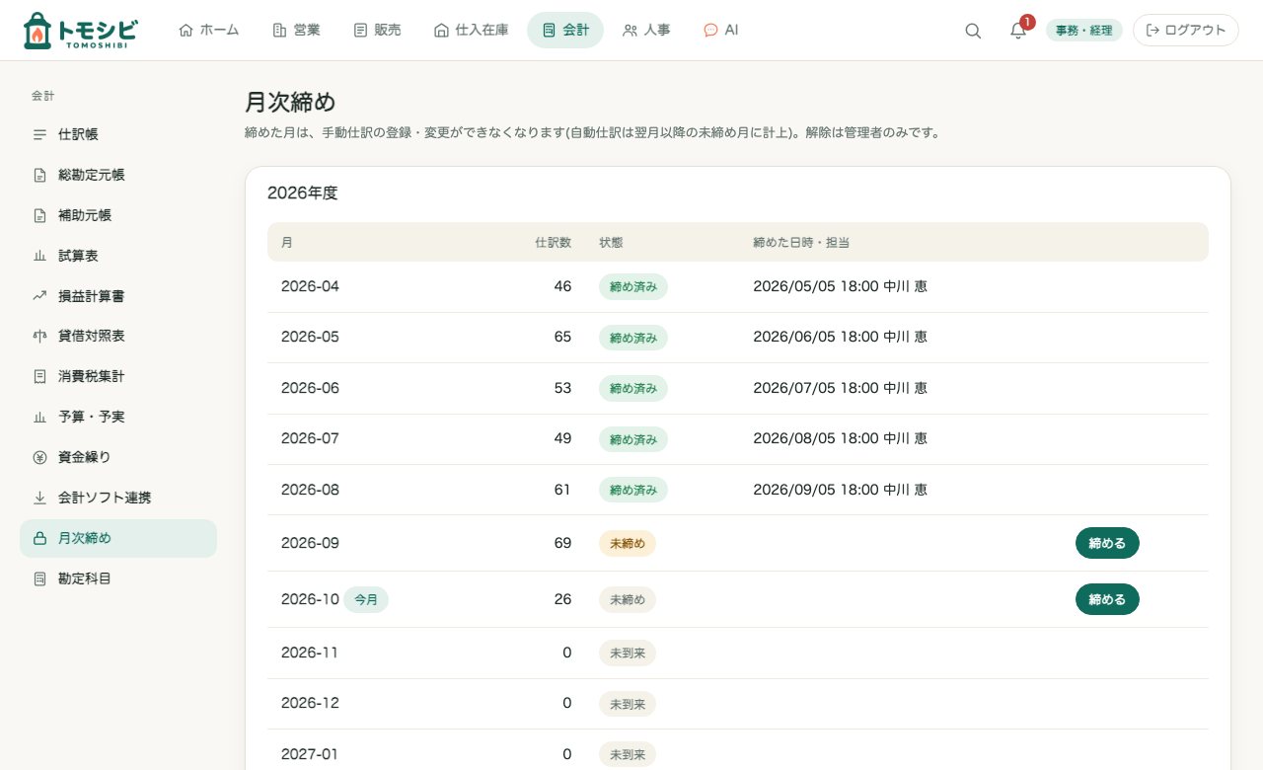
Task: Click the ログアウト button
Action: 1186,31
